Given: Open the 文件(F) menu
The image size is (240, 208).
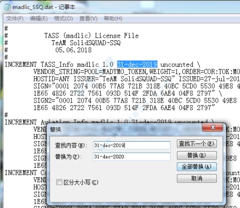Looking at the screenshot, I should click(x=15, y=18).
